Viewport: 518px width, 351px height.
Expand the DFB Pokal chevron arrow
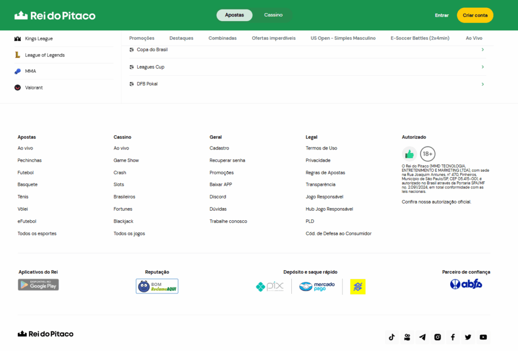tap(483, 84)
